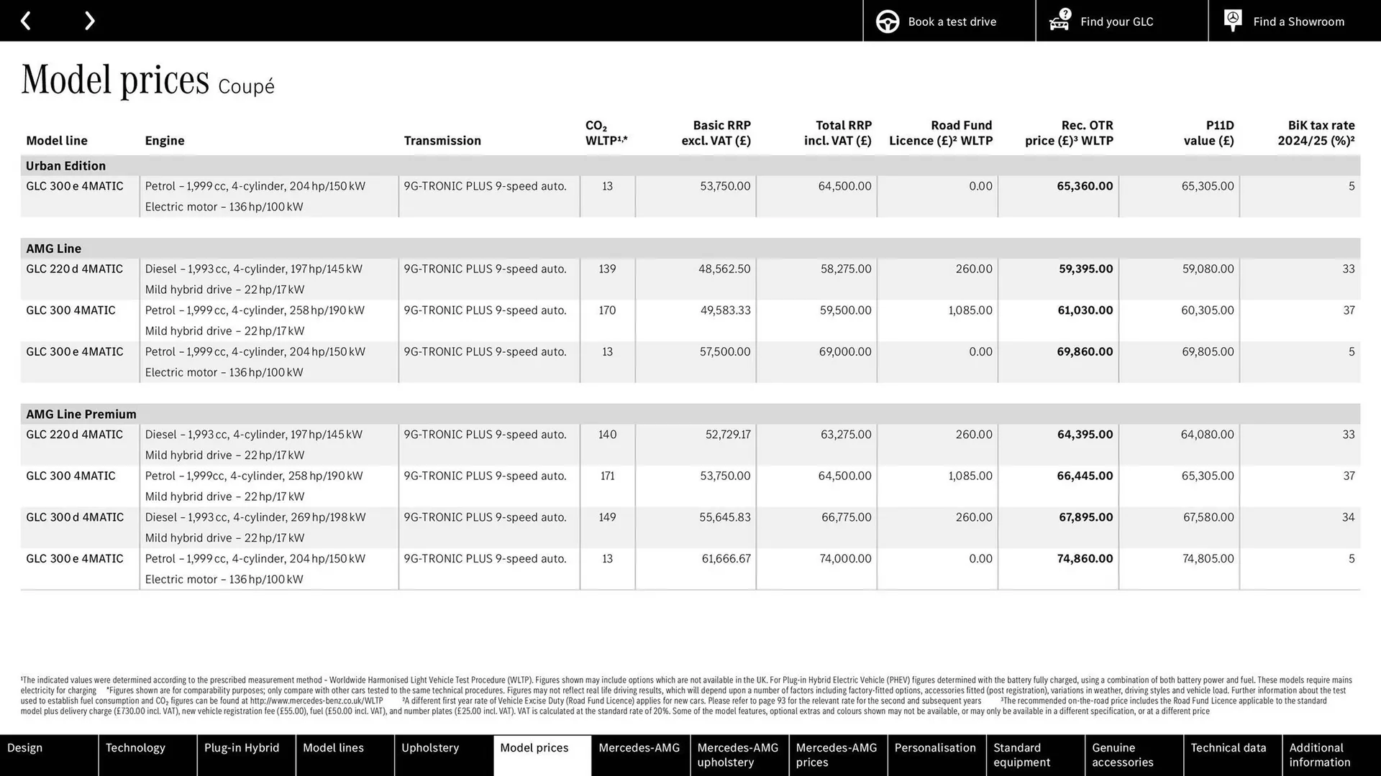Click the Mercedes star showroom sign icon
This screenshot has height=776, width=1381.
1232,20
